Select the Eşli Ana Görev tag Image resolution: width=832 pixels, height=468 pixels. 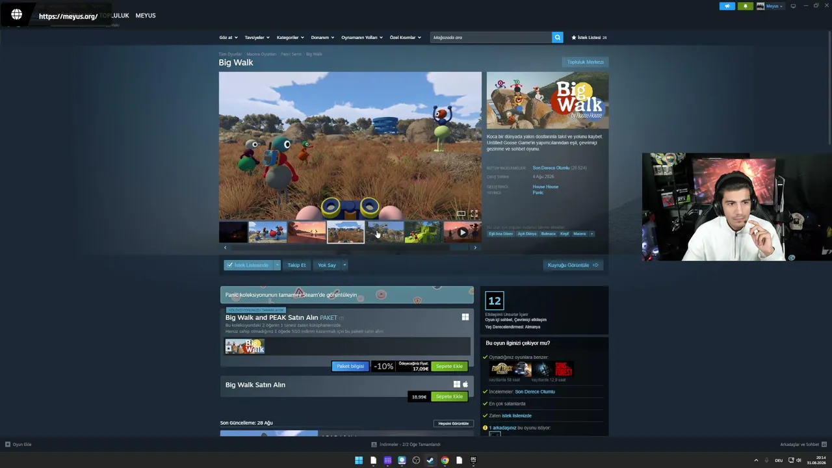500,233
